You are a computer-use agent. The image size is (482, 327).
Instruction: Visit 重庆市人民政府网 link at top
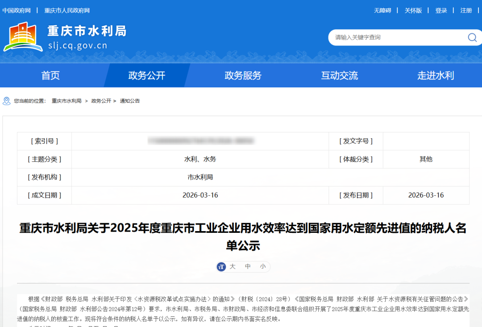point(67,10)
